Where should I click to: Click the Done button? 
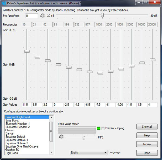(x=147, y=153)
